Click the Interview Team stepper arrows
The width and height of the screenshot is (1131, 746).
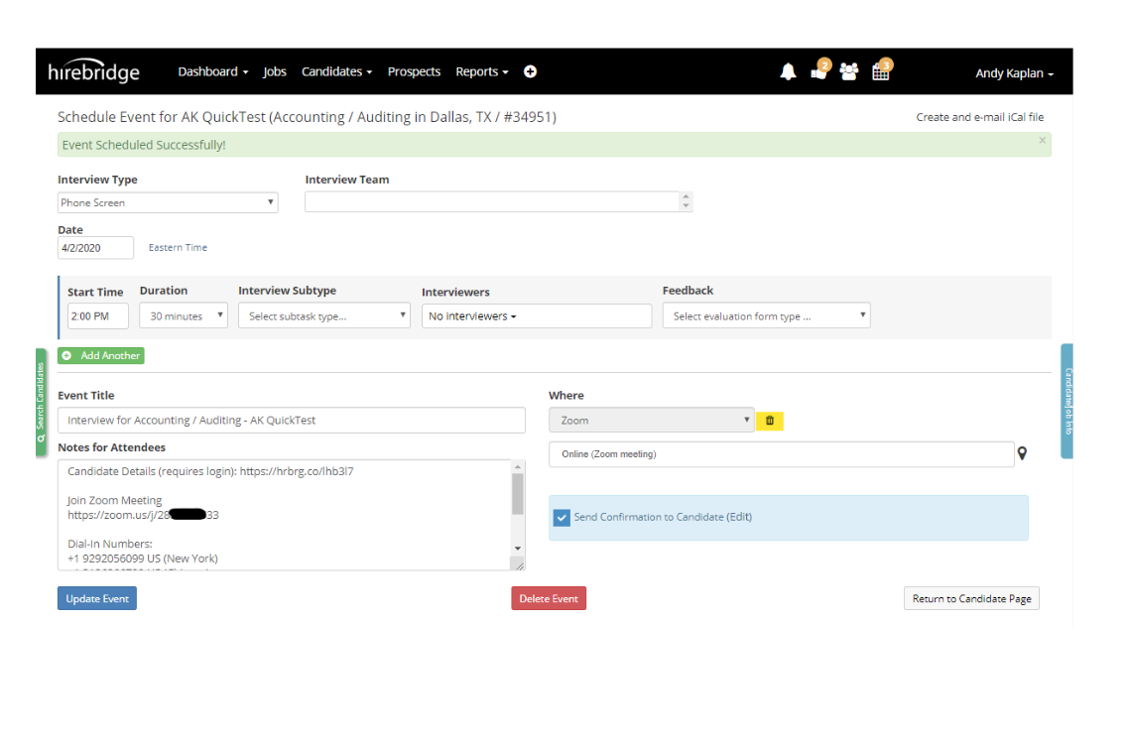686,201
